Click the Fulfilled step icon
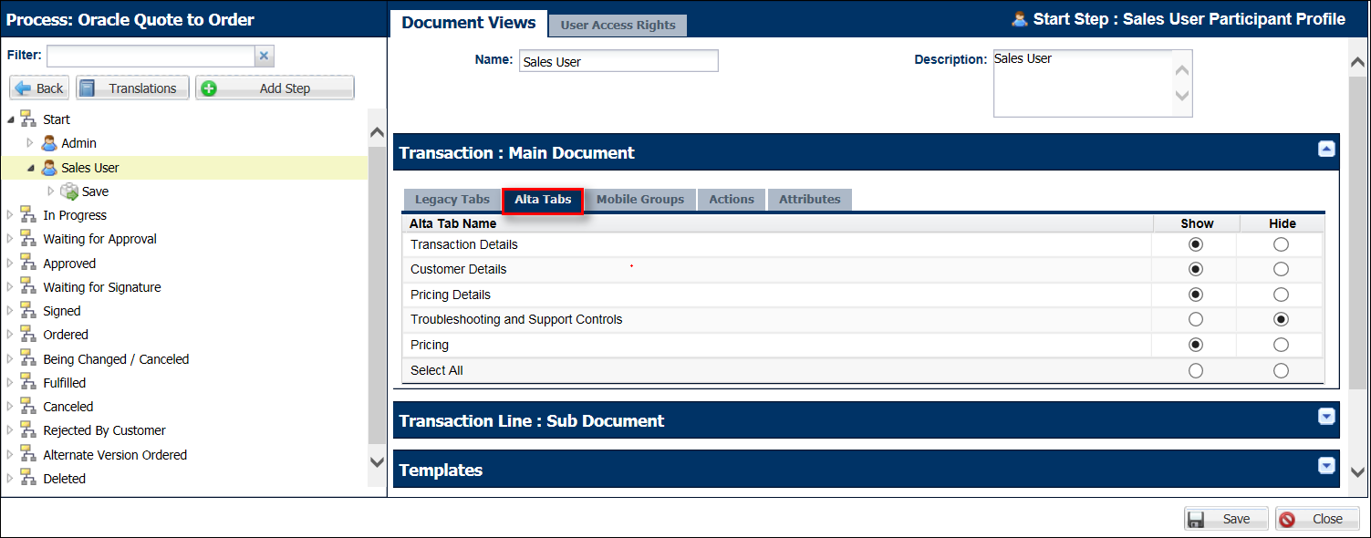Viewport: 1371px width, 538px height. 28,383
